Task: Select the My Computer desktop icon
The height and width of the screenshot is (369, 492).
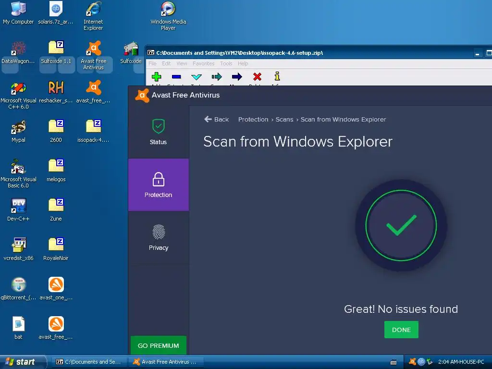Action: tap(18, 13)
